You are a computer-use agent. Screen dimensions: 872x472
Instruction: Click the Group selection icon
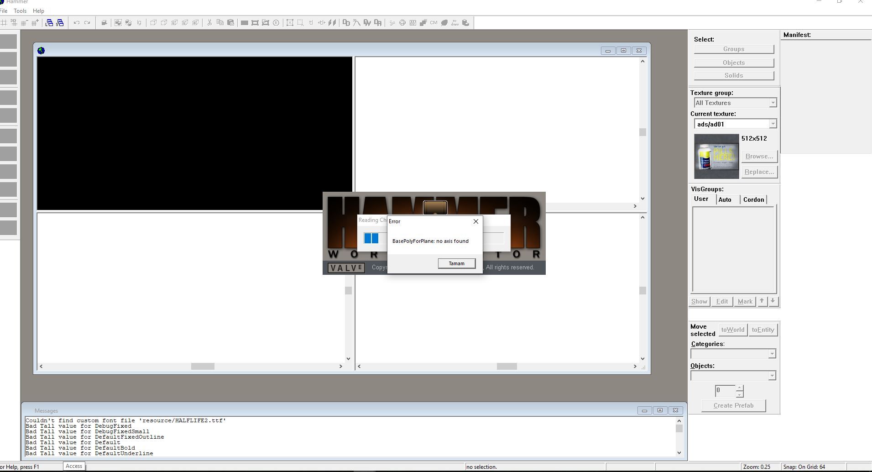coord(118,23)
